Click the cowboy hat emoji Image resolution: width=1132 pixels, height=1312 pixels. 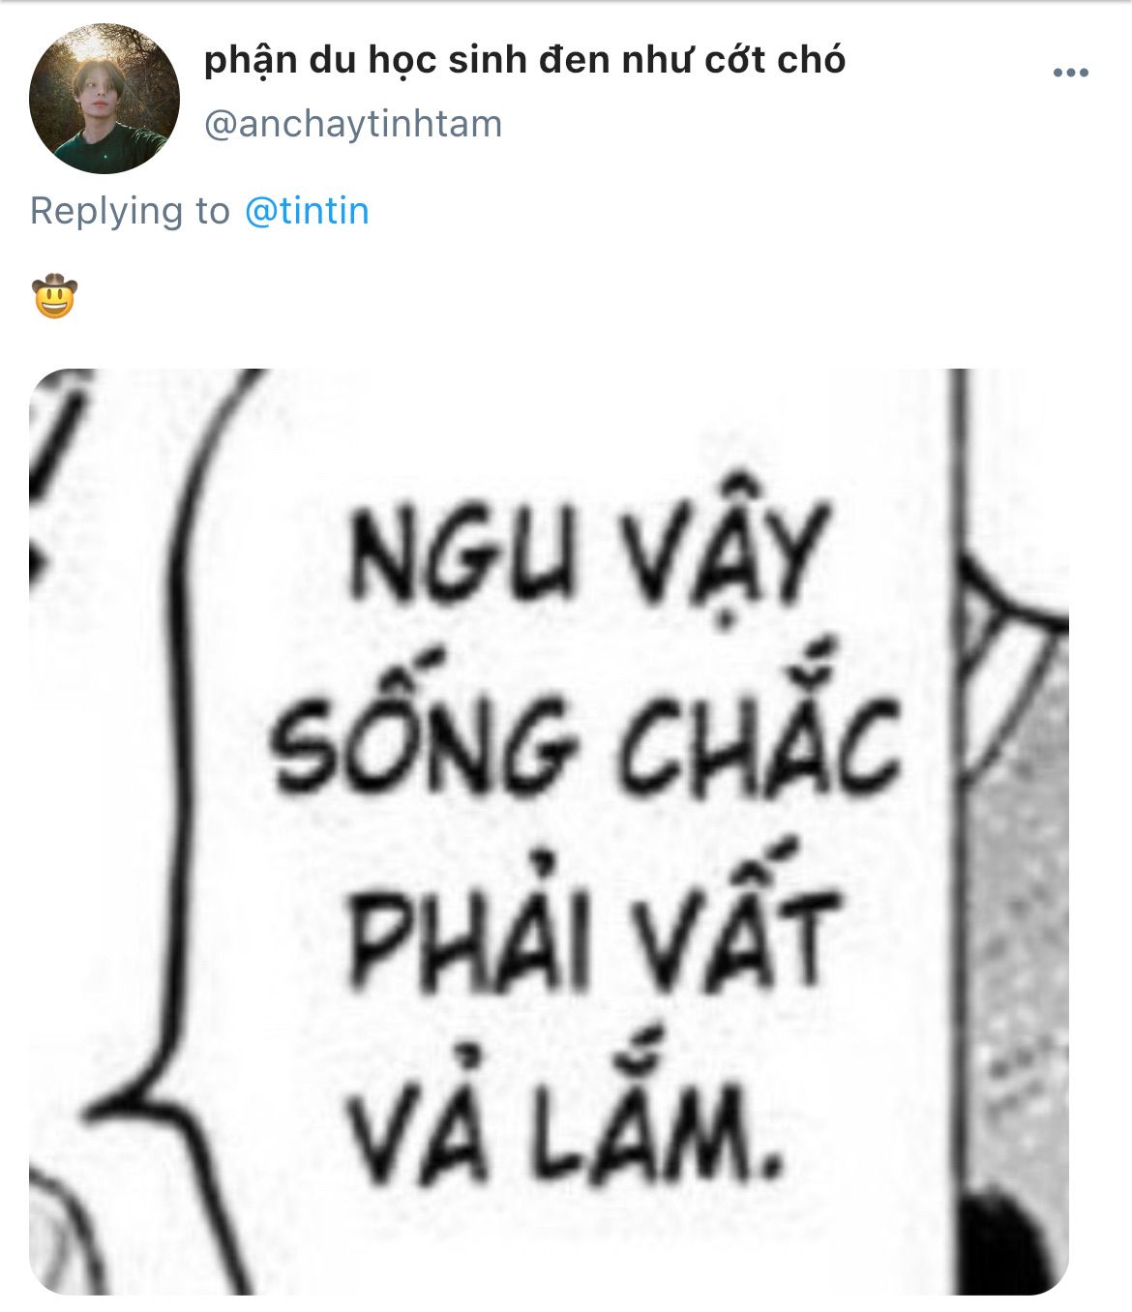click(x=54, y=296)
